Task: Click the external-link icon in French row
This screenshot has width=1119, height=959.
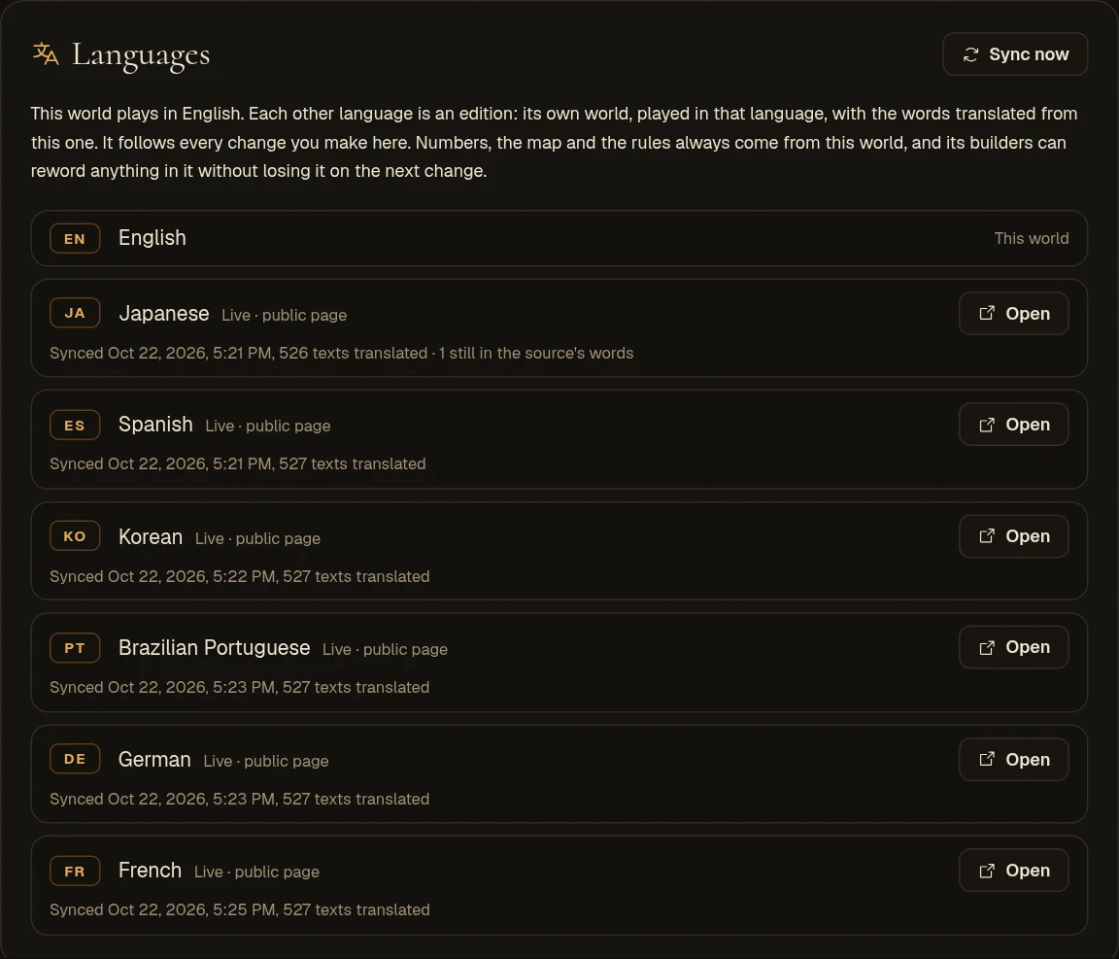Action: click(987, 871)
